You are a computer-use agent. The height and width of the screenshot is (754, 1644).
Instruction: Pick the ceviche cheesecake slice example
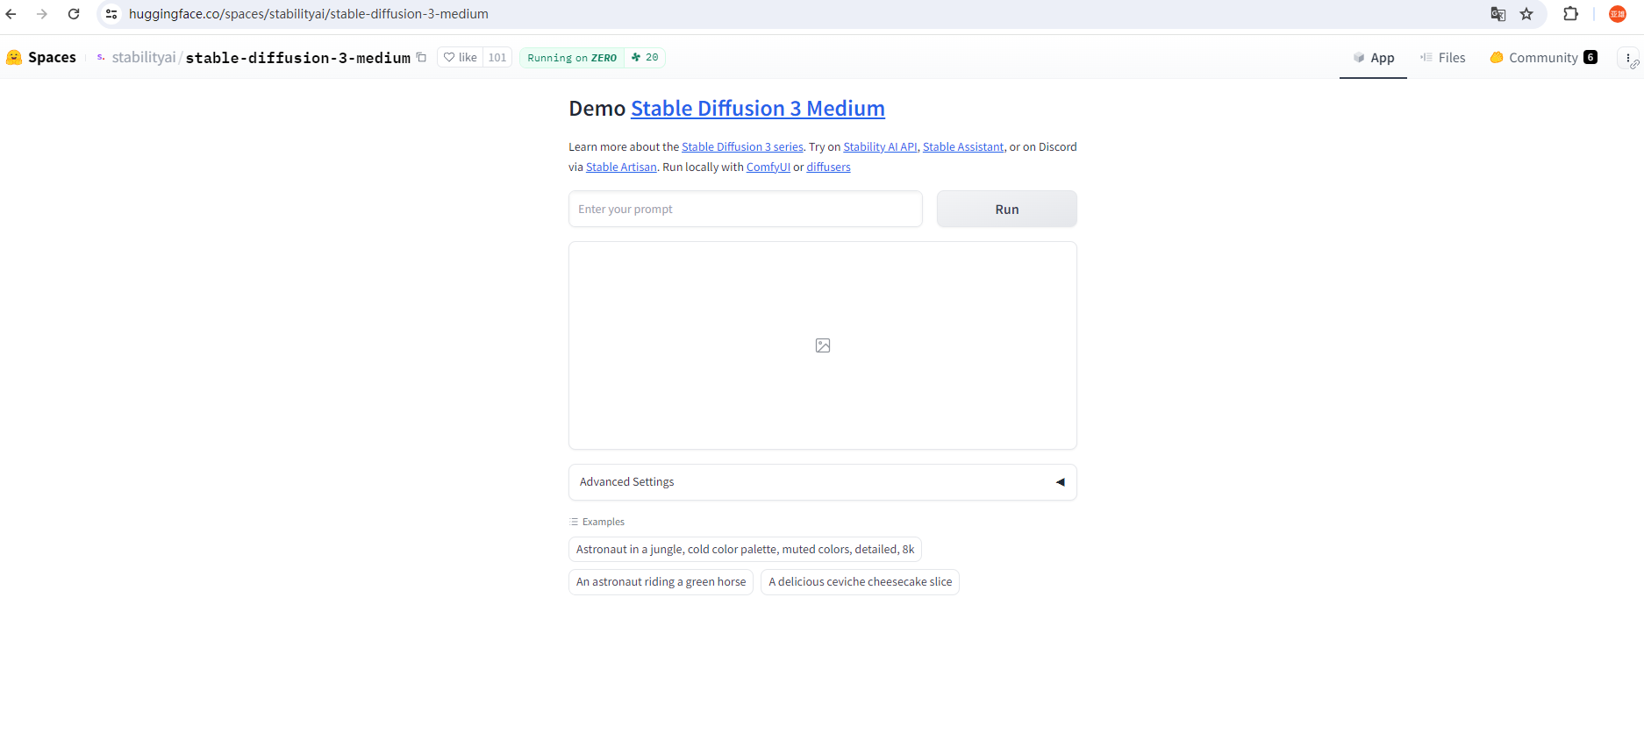pyautogui.click(x=860, y=582)
